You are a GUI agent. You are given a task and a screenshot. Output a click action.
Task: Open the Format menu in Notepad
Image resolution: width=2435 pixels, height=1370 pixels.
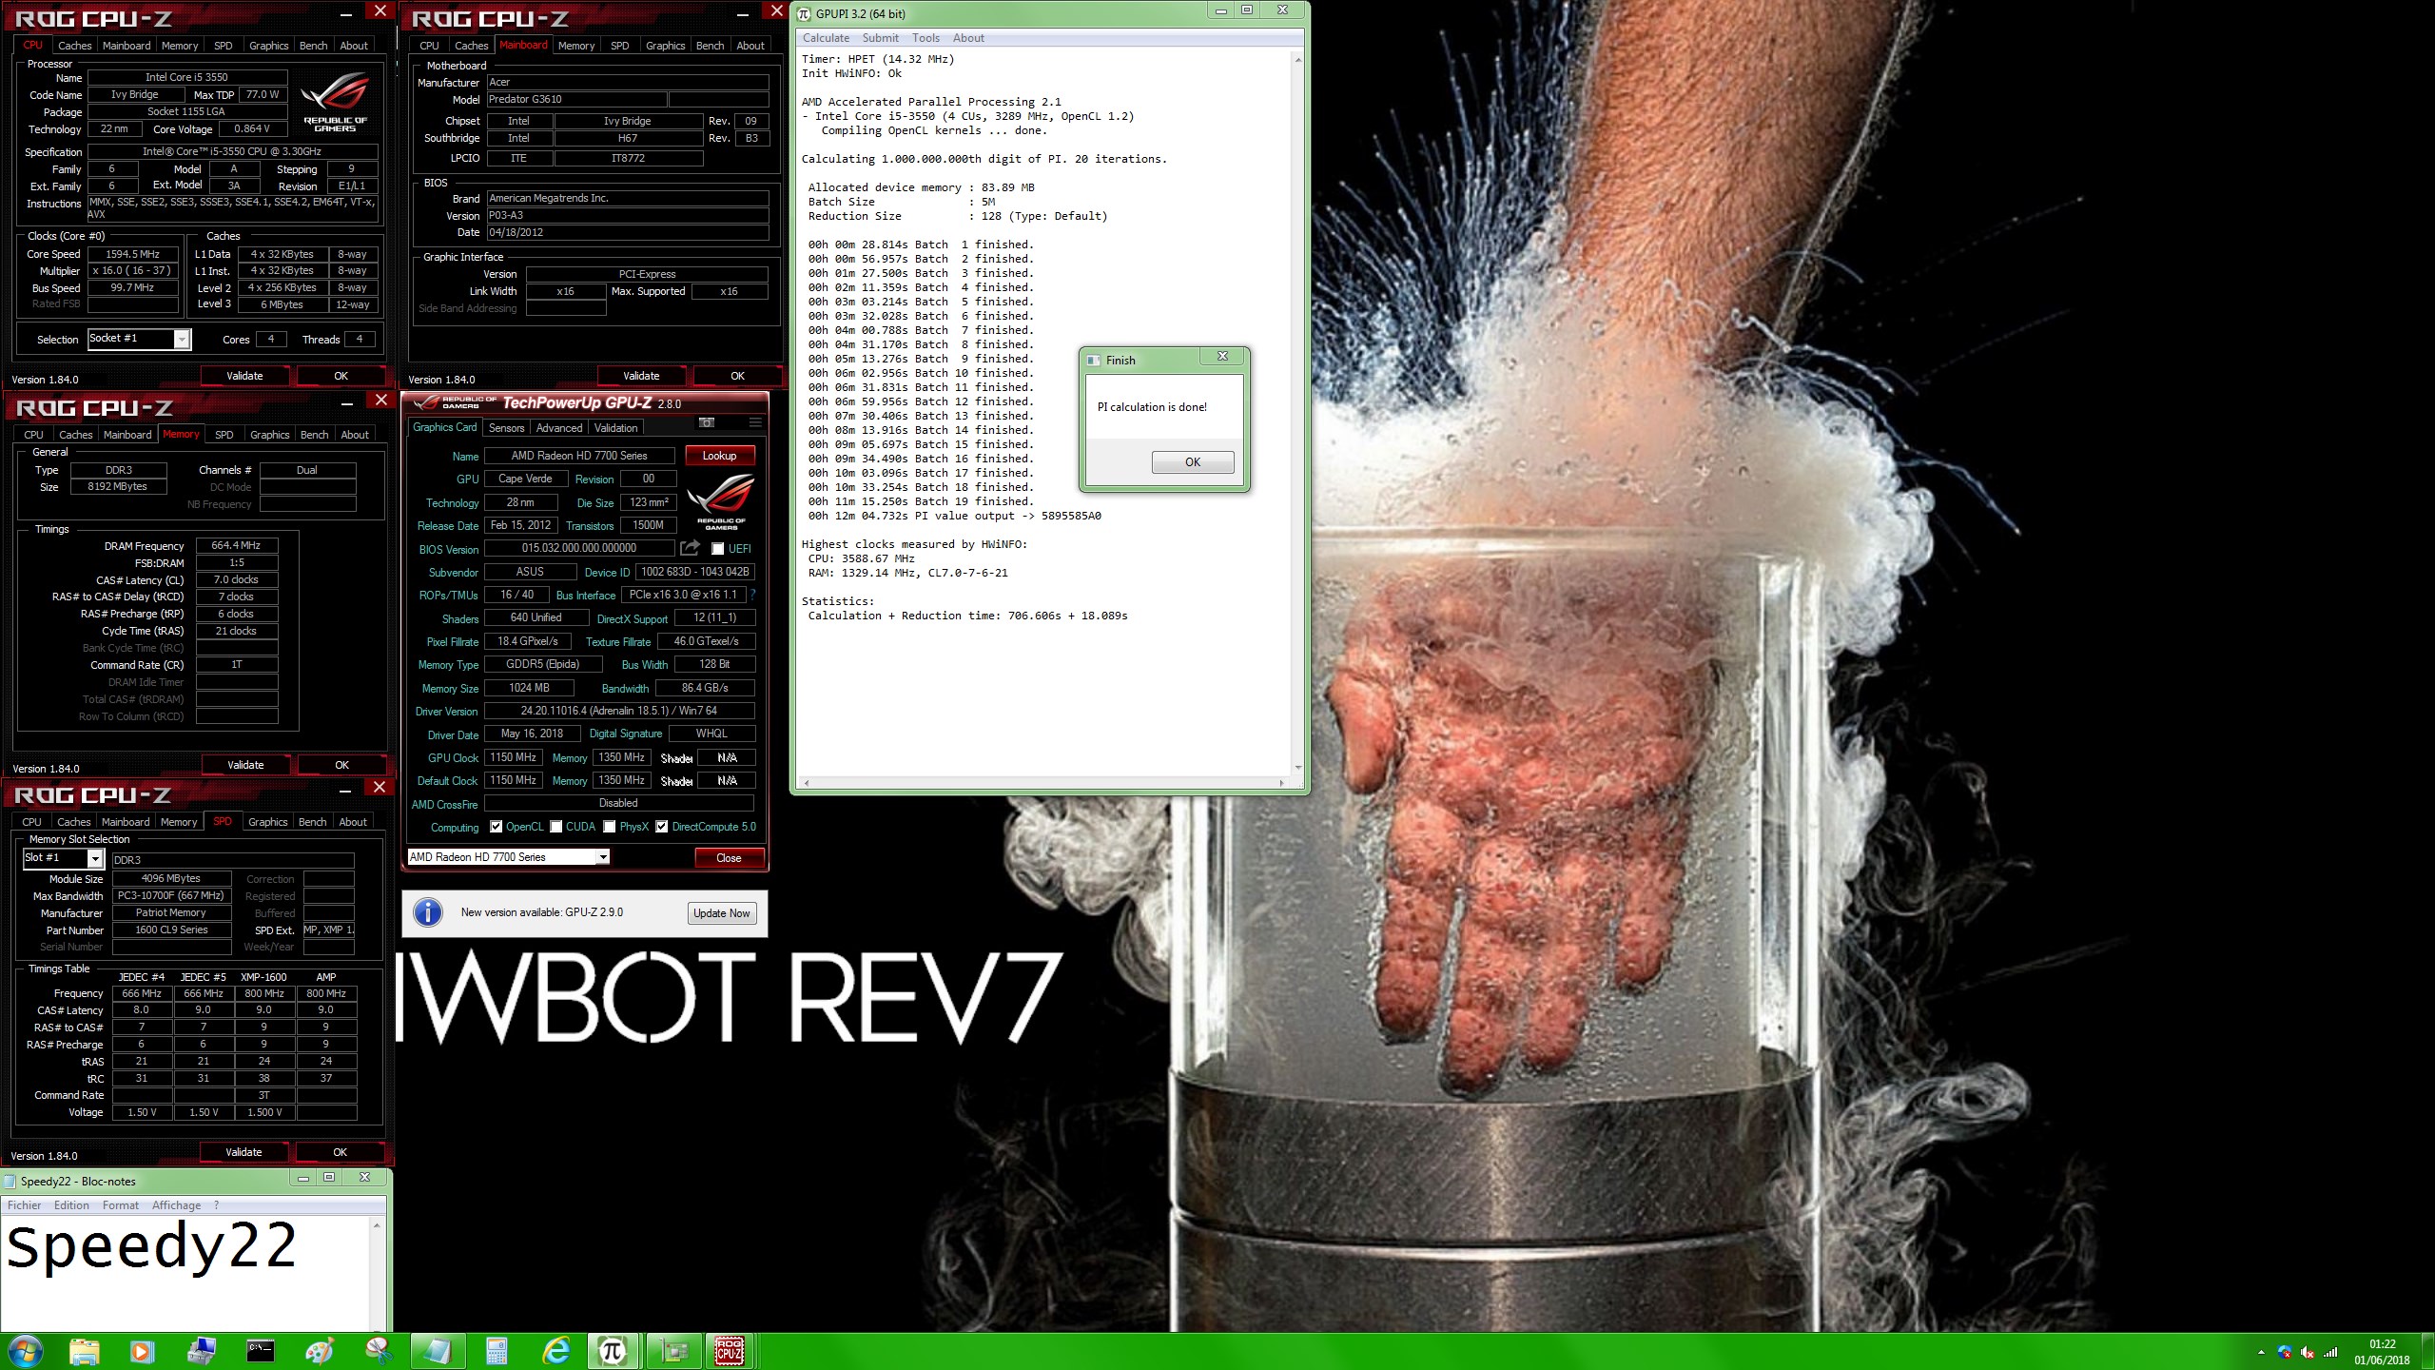(x=121, y=1205)
